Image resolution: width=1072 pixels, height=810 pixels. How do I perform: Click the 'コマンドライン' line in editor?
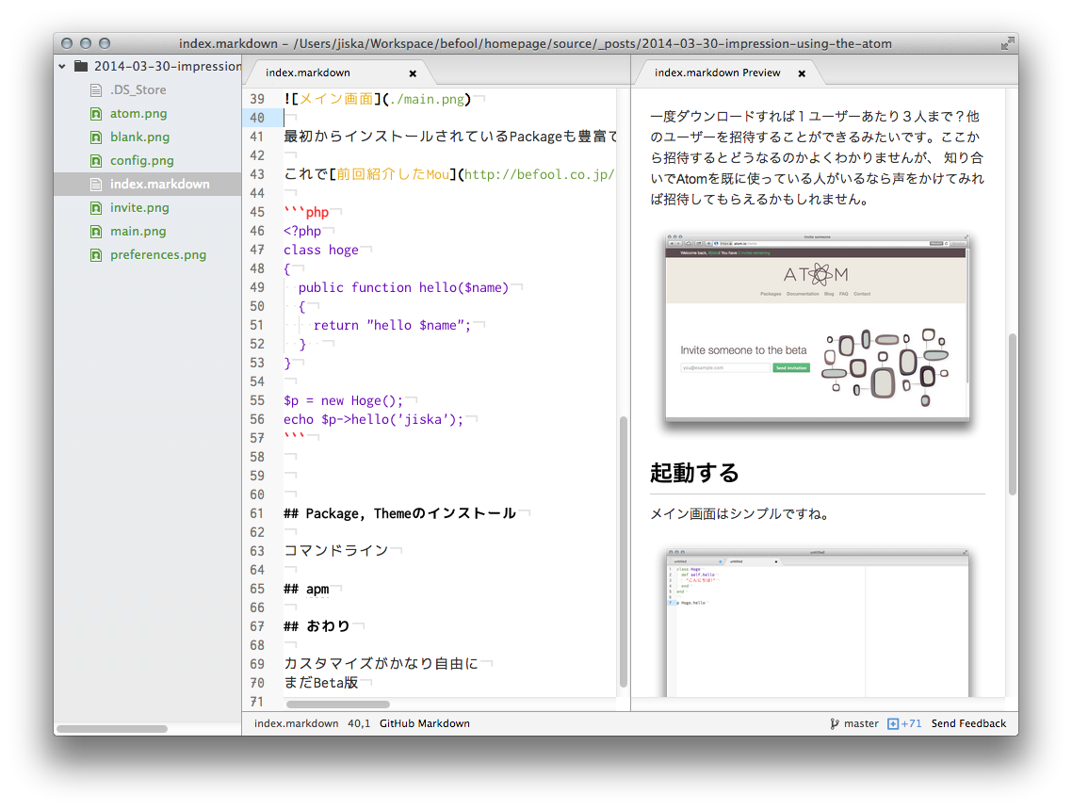point(335,551)
